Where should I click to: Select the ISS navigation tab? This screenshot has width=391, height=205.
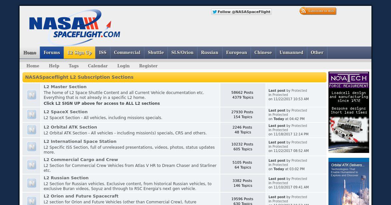coord(103,52)
